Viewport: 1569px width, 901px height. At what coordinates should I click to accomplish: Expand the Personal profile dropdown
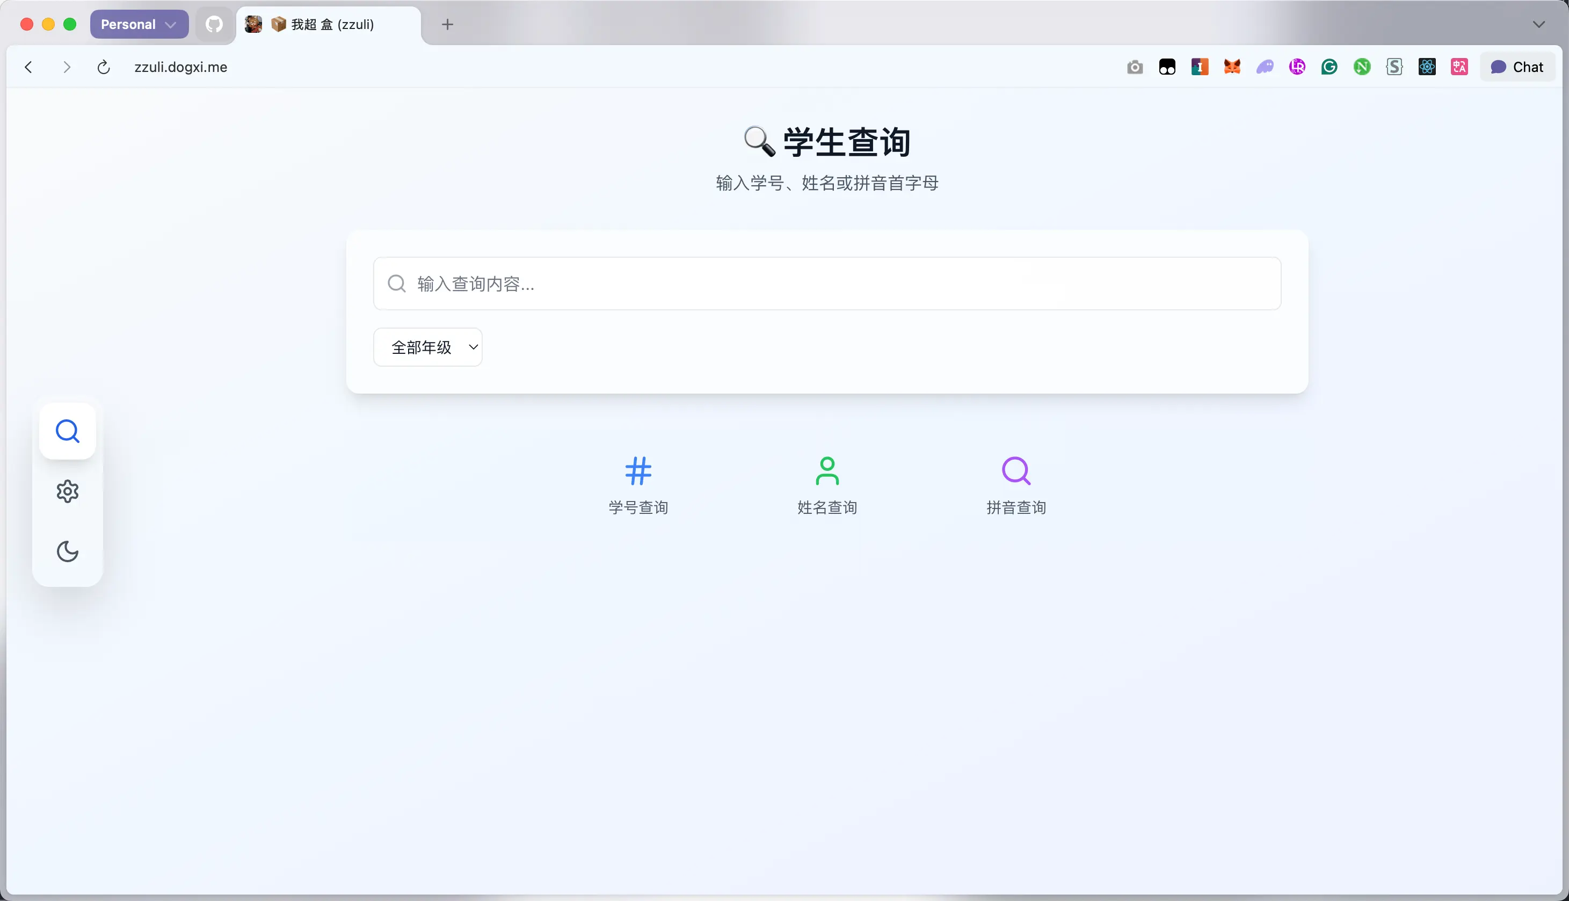[x=139, y=24]
